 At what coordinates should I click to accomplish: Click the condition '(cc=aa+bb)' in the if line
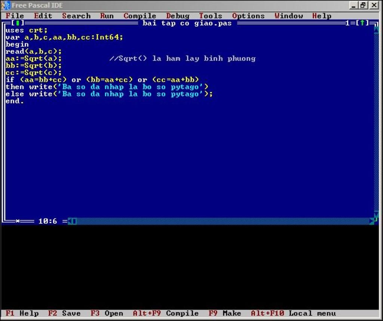point(176,80)
